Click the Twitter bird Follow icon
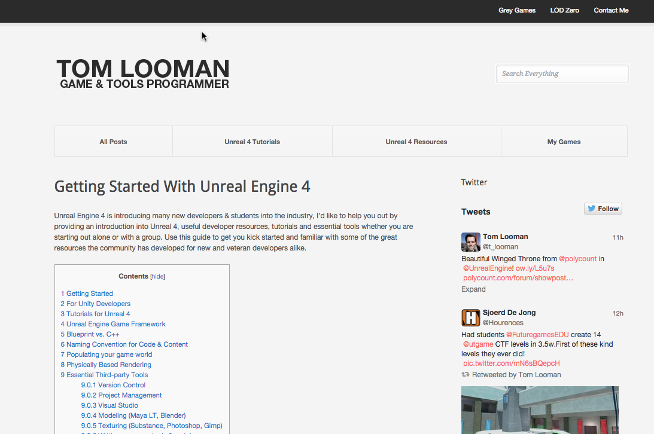The height and width of the screenshot is (434, 654). pos(592,208)
